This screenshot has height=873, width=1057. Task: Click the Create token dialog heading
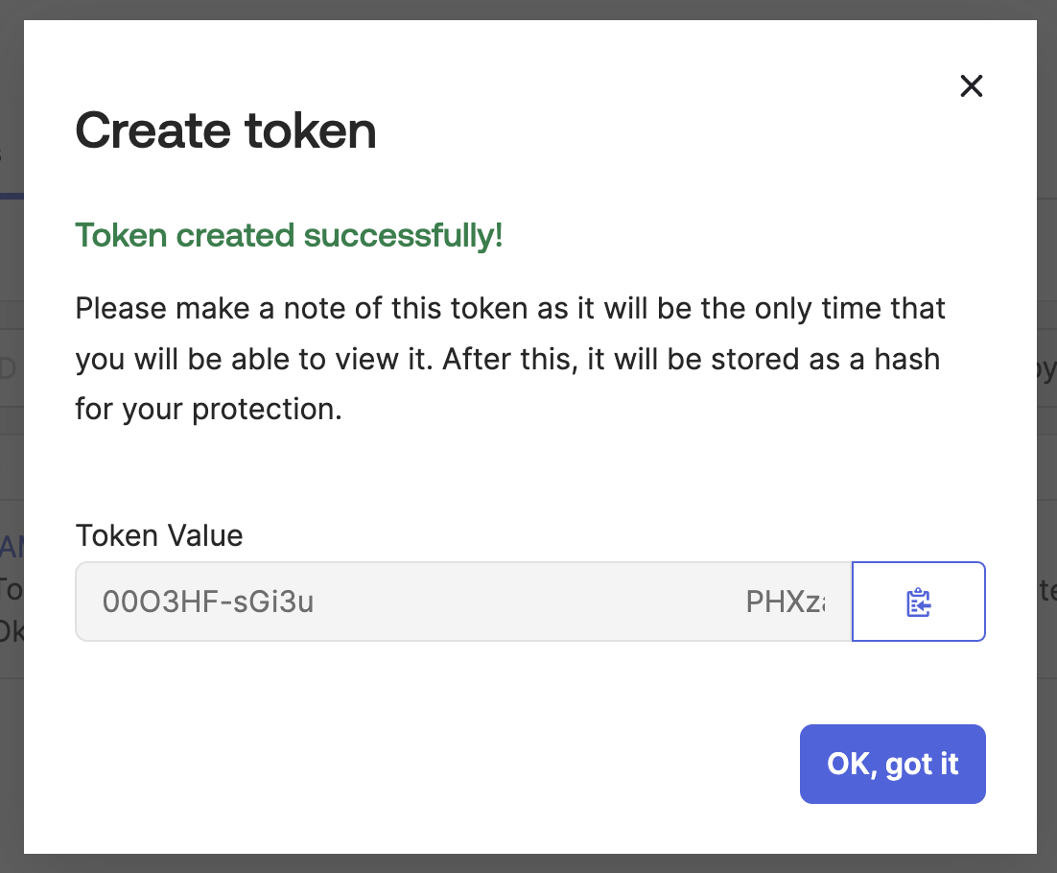[225, 130]
